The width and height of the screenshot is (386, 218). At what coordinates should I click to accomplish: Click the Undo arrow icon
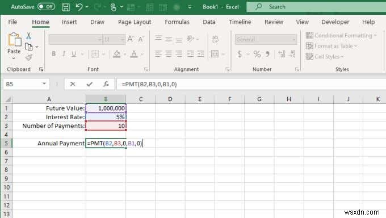pos(79,7)
